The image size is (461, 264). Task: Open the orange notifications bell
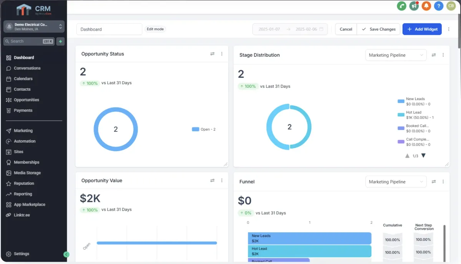[x=426, y=6]
